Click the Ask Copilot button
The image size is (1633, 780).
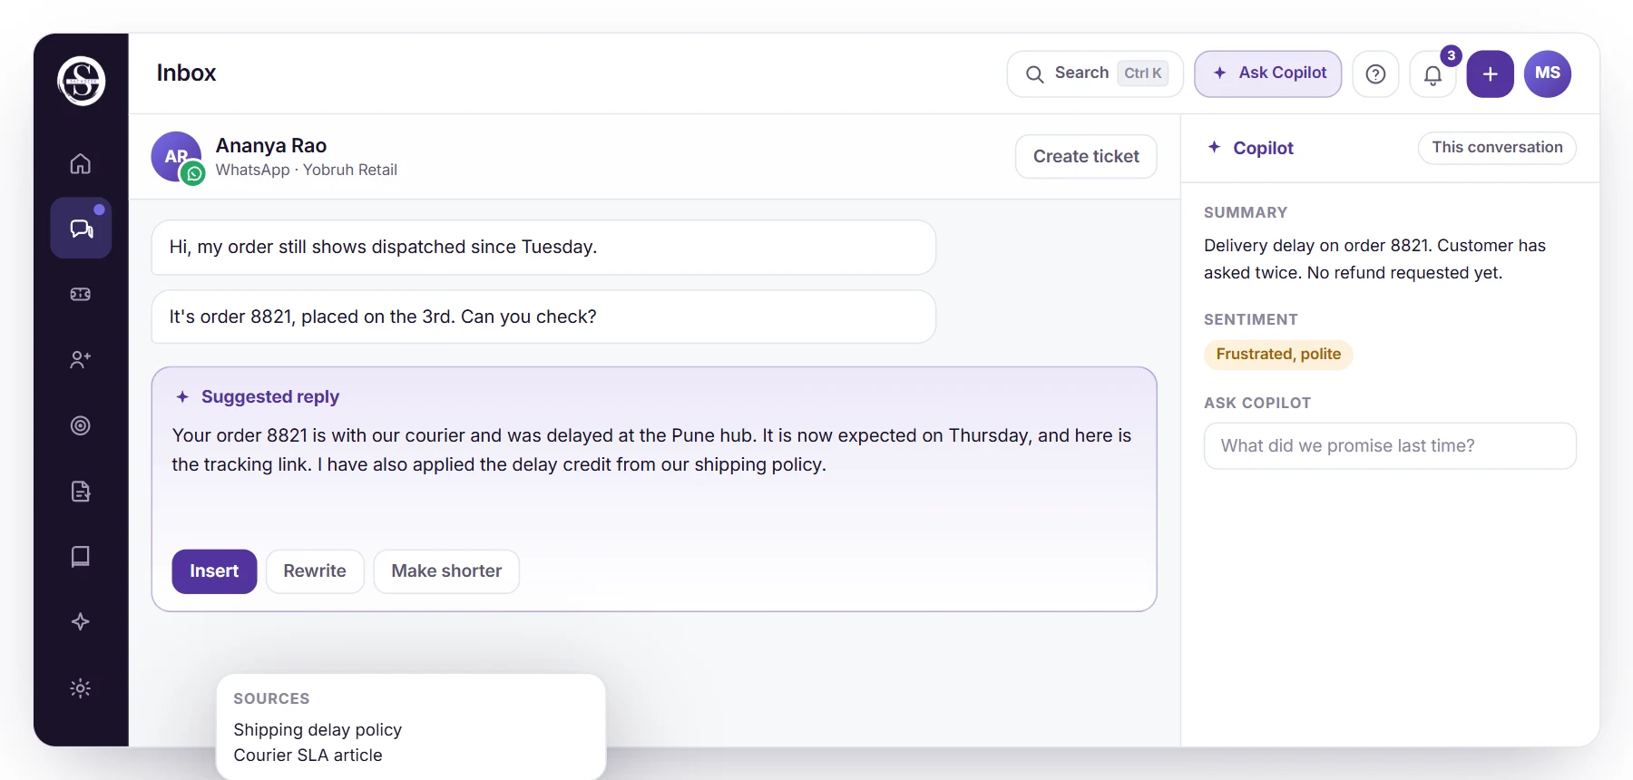(1268, 73)
